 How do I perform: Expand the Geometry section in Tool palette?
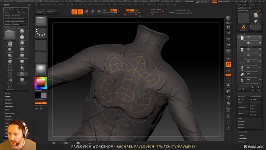(x=243, y=132)
